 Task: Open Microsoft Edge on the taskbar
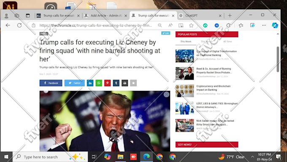tap(146, 157)
